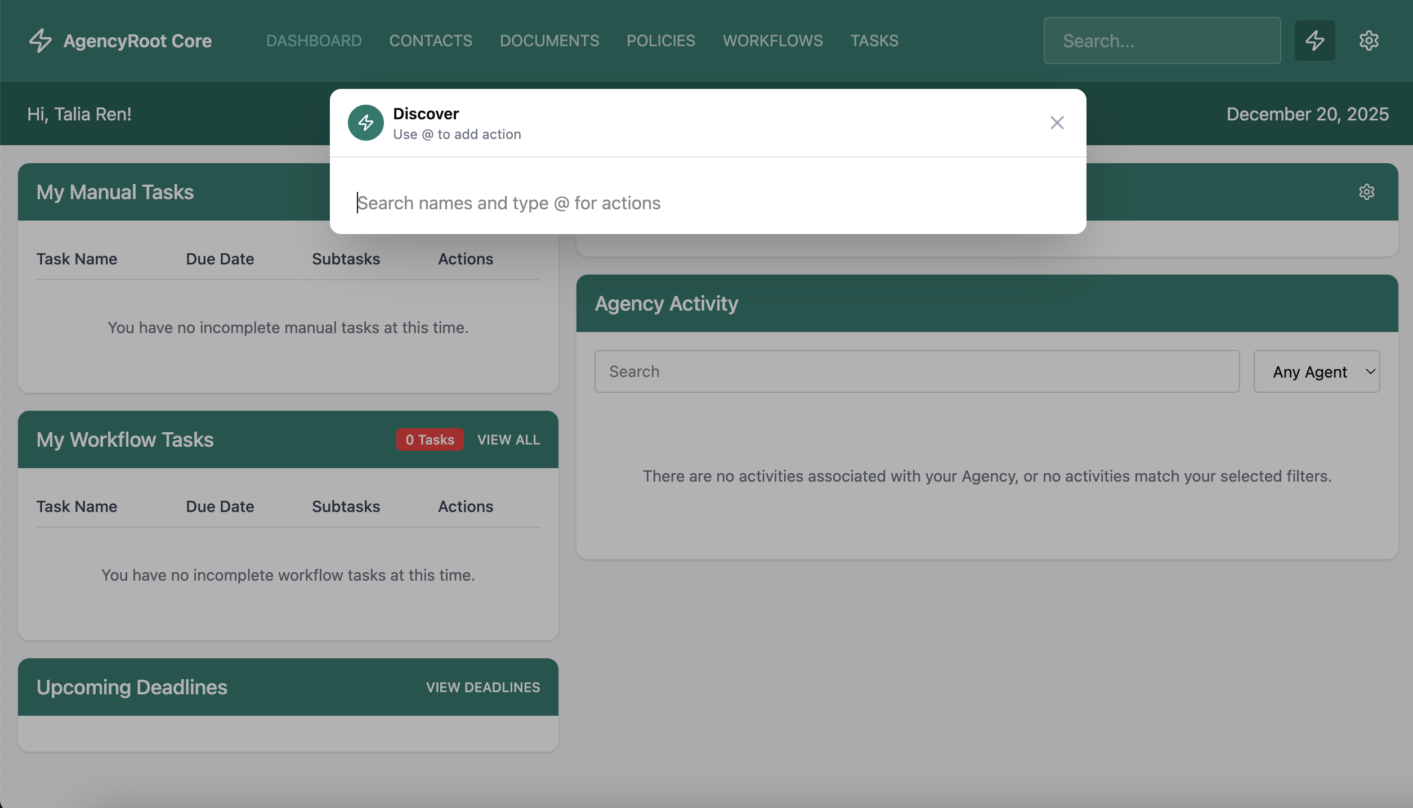Click Due Date header in Manual Tasks
The height and width of the screenshot is (808, 1413).
coord(220,259)
